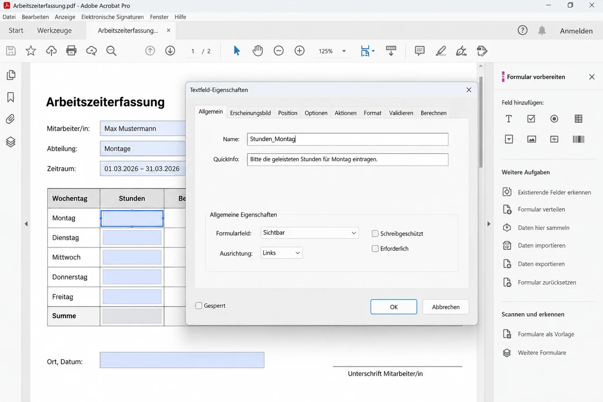The height and width of the screenshot is (402, 603).
Task: Select the highlighter pen tool
Action: 441,51
